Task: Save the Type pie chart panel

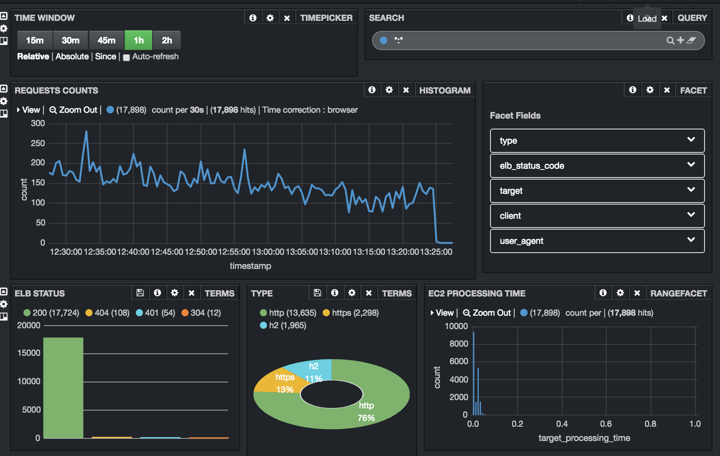Action: pyautogui.click(x=317, y=293)
